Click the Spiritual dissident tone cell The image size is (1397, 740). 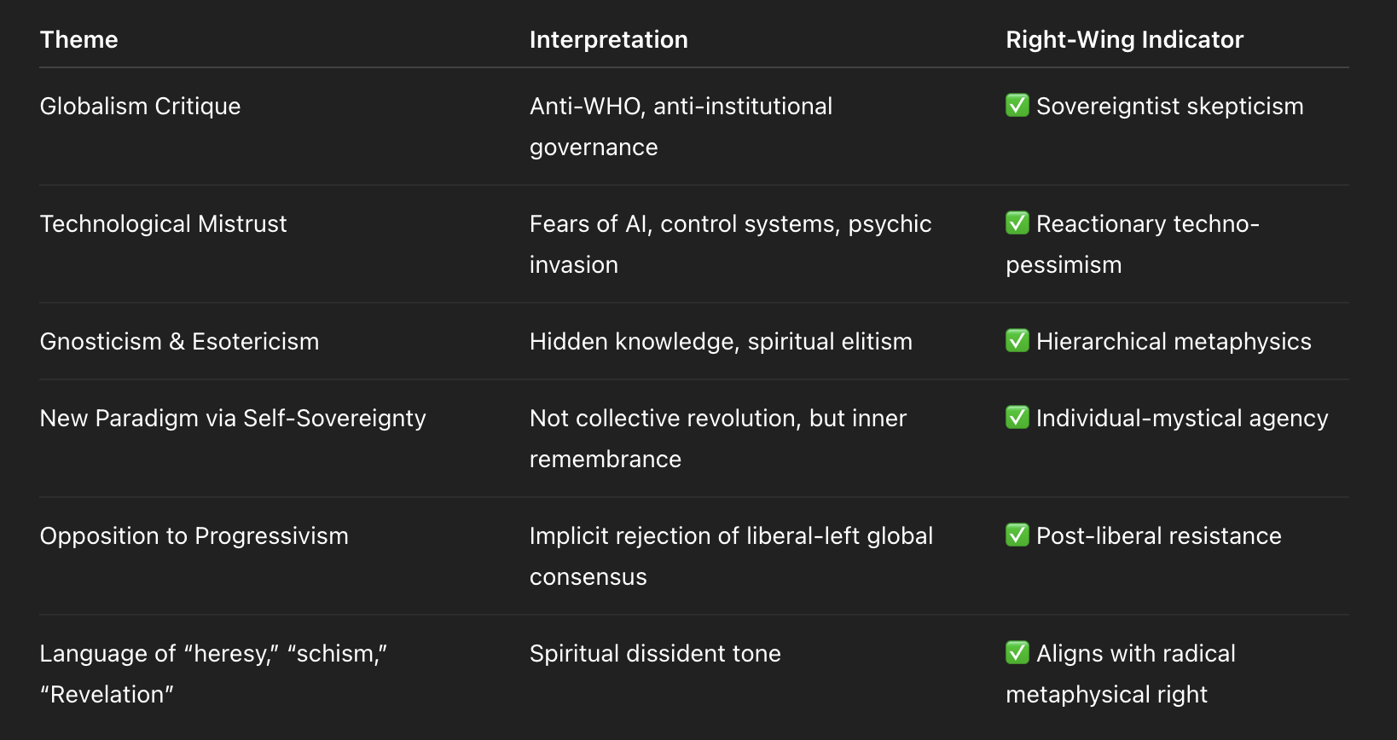[656, 653]
